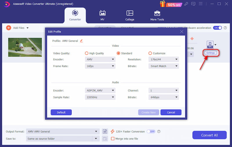Click the Add Files label

19,28
